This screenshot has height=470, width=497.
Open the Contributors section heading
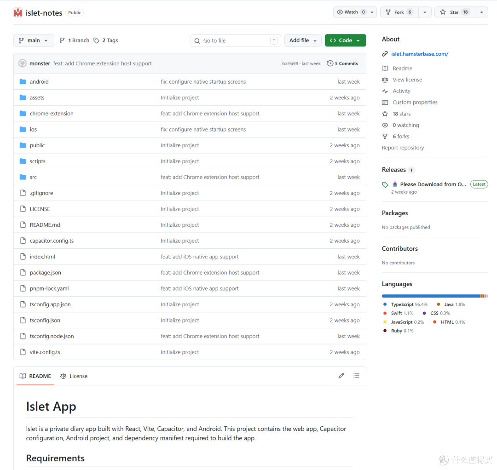pos(400,249)
